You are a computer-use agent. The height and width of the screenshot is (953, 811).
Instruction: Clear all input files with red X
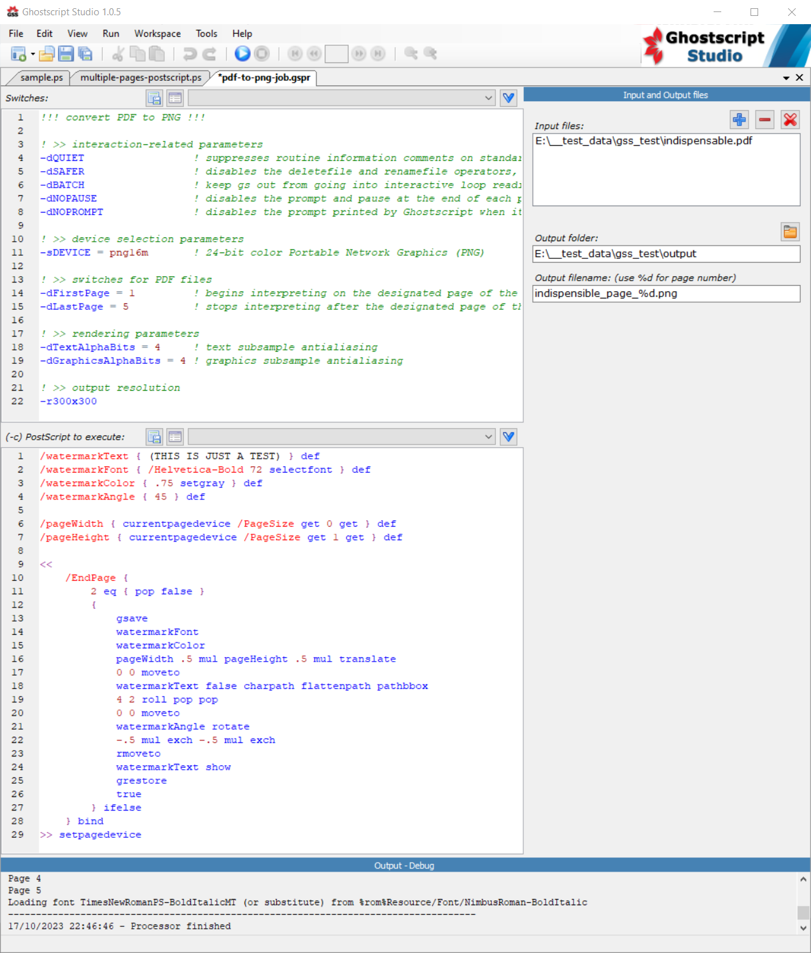(x=790, y=120)
